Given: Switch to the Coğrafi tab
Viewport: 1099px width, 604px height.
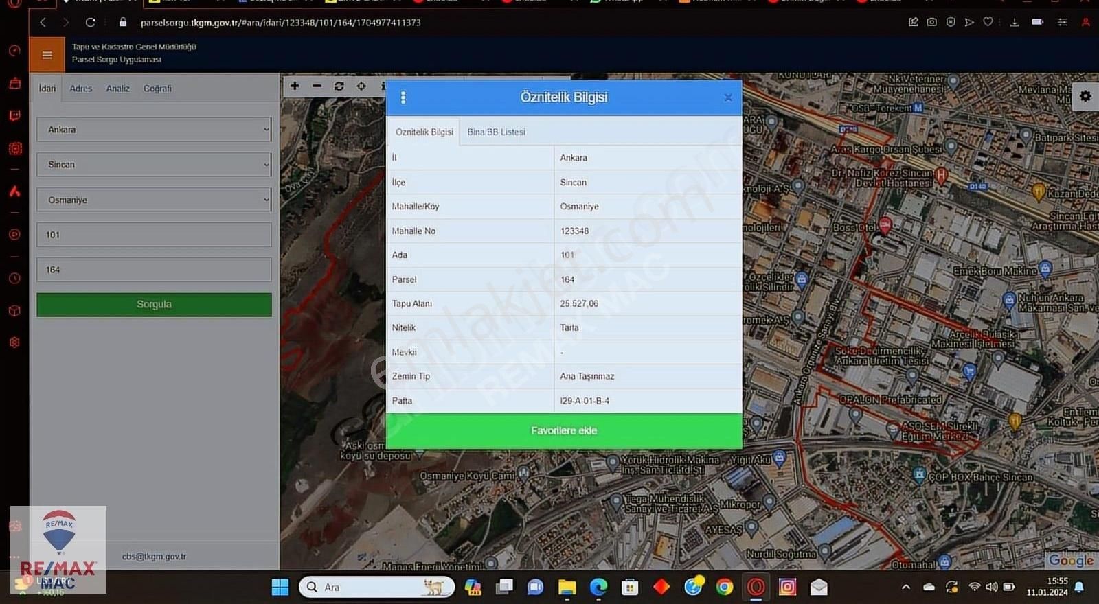Looking at the screenshot, I should pos(157,89).
